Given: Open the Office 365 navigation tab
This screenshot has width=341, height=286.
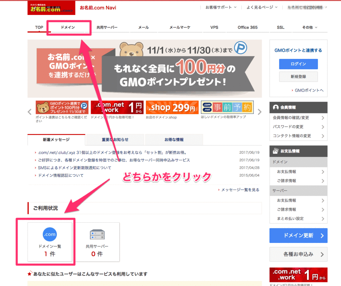Looking at the screenshot, I should coord(247,27).
